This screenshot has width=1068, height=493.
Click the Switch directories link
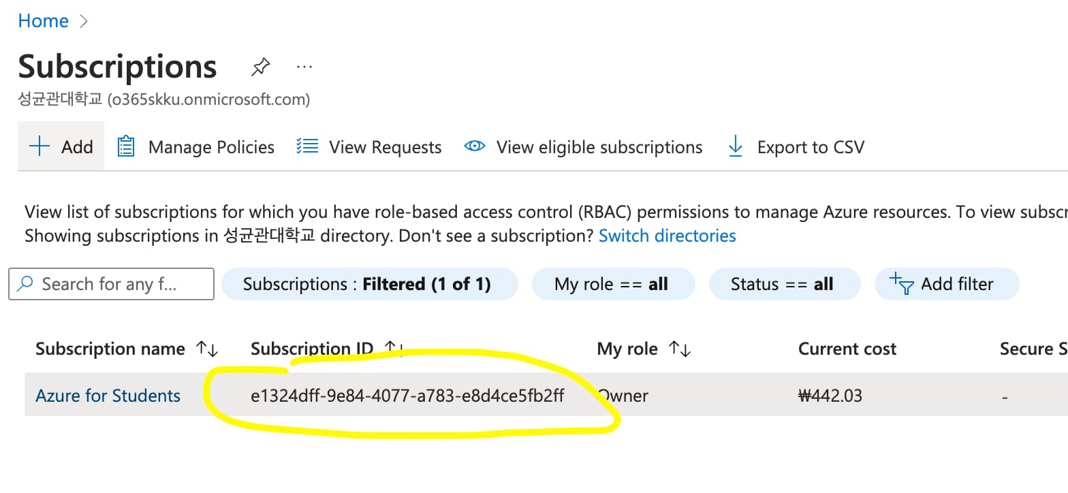coord(667,235)
